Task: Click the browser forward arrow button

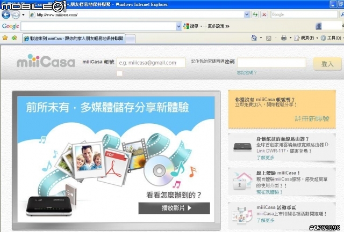Action: click(16, 14)
